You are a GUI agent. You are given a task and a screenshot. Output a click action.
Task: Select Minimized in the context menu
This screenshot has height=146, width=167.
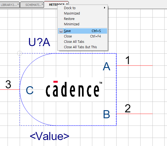pyautogui.click(x=83, y=24)
